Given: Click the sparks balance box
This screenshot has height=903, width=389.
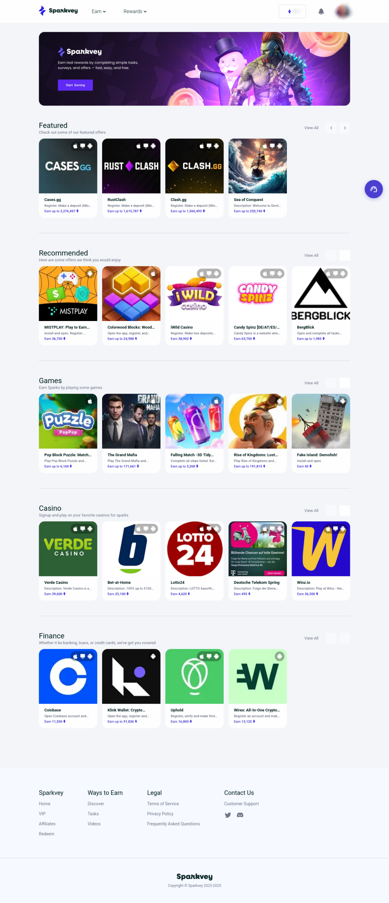Looking at the screenshot, I should pyautogui.click(x=292, y=12).
